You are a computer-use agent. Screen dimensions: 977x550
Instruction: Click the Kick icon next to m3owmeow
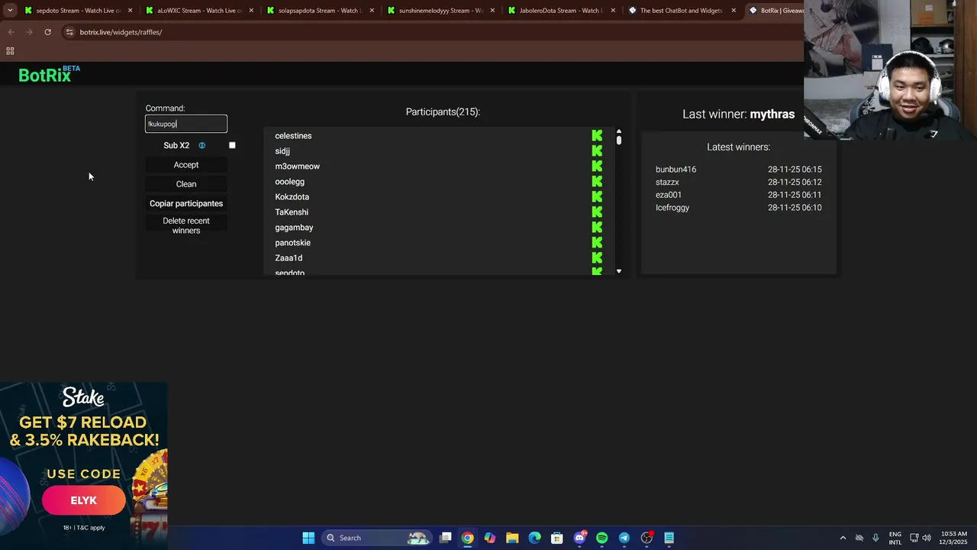(597, 167)
